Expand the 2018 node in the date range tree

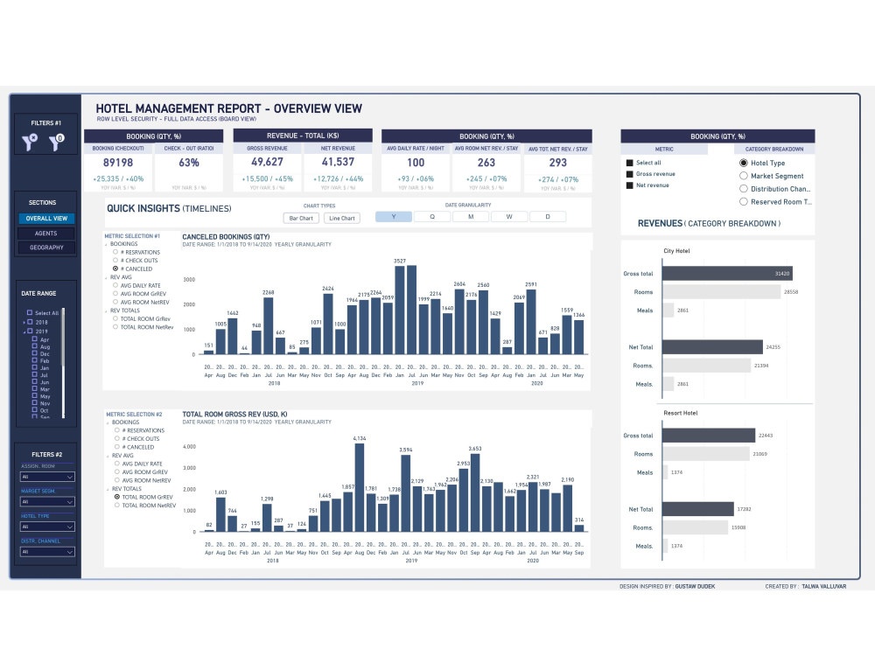24,322
